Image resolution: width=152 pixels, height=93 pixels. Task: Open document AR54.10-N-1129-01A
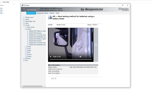click(55, 69)
